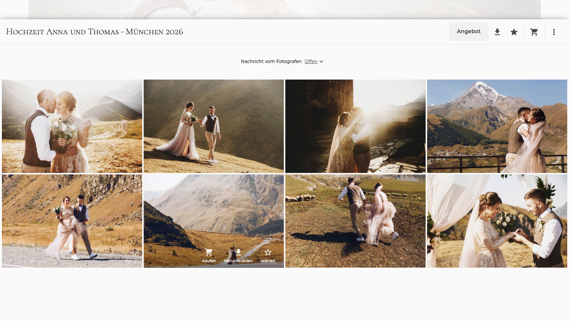
Task: Click the Nachricht vom Fotografen label
Action: click(x=271, y=61)
